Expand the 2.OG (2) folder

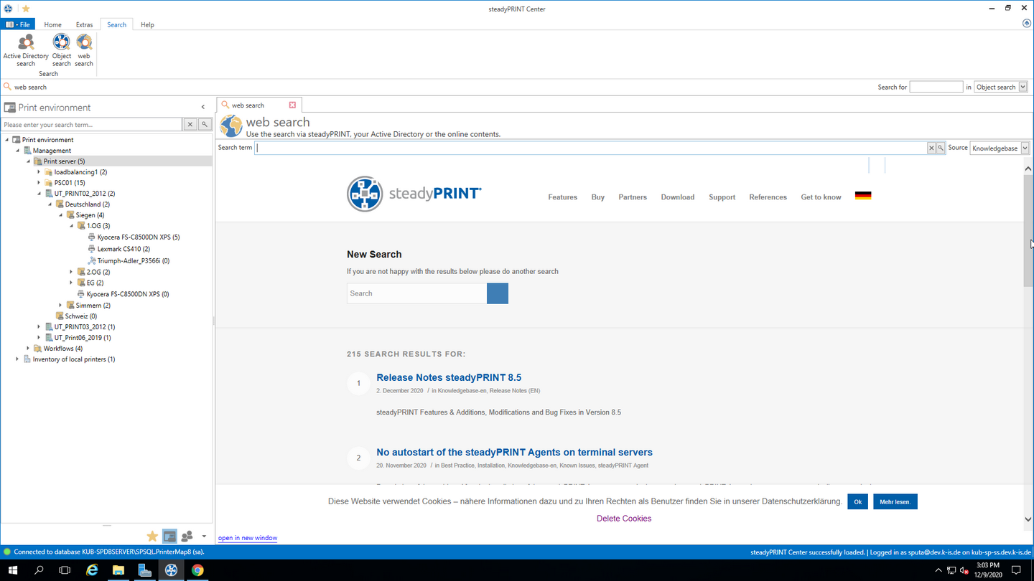click(71, 272)
